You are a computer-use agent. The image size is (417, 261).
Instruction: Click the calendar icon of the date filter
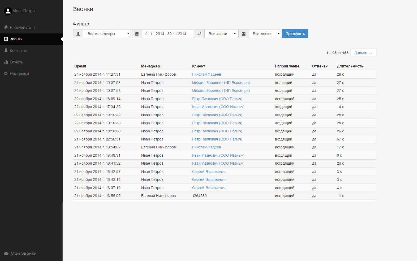(x=137, y=34)
